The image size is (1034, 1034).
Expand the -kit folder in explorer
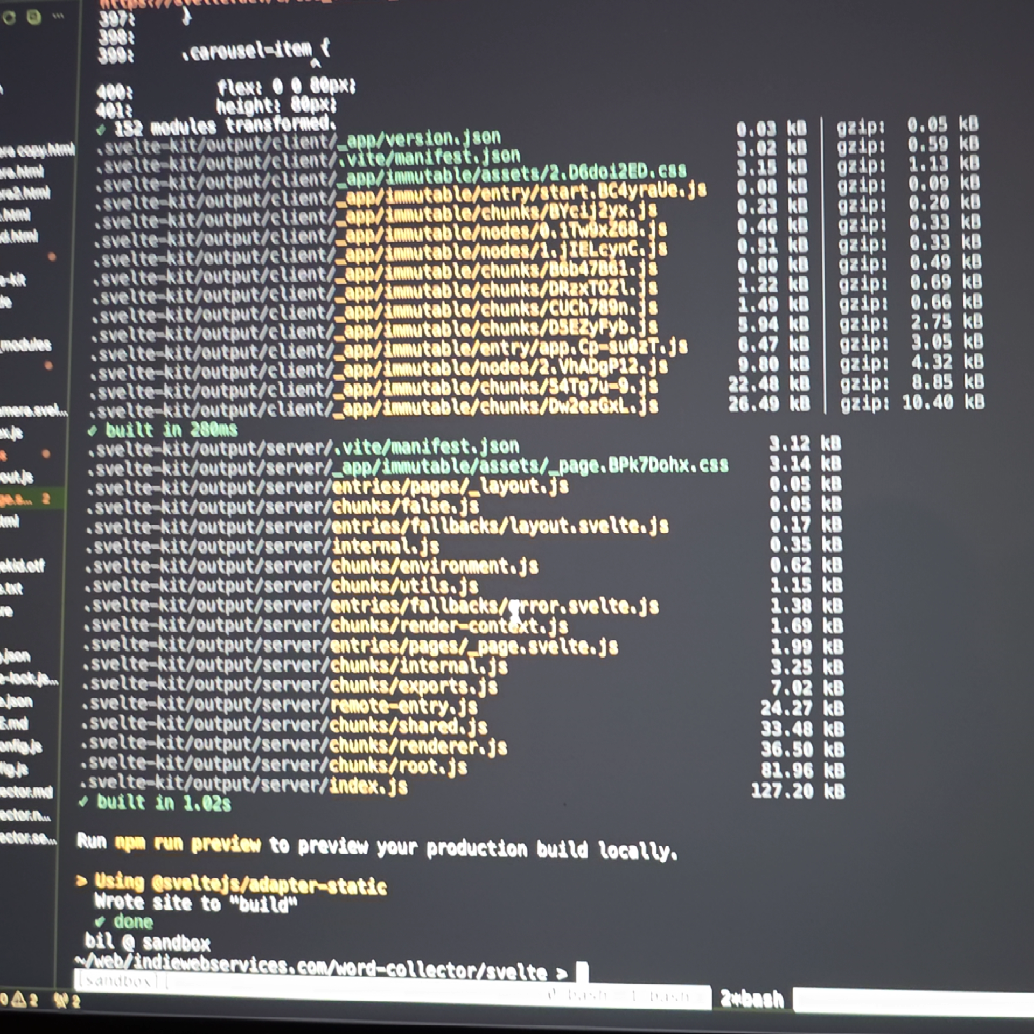[x=13, y=280]
